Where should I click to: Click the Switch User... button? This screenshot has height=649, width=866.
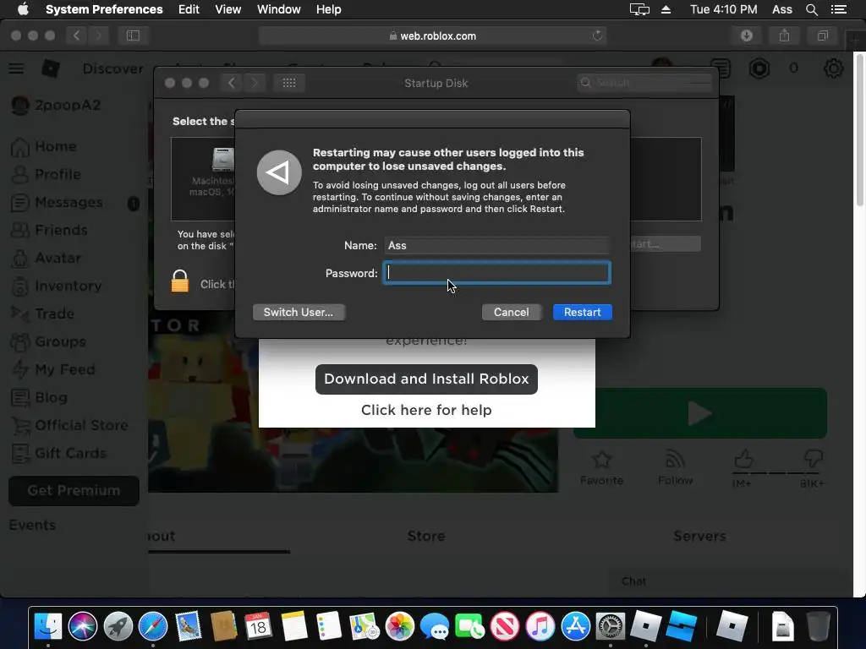coord(299,313)
